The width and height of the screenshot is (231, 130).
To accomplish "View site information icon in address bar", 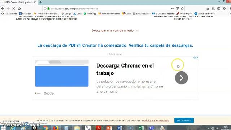I will point(45,9).
